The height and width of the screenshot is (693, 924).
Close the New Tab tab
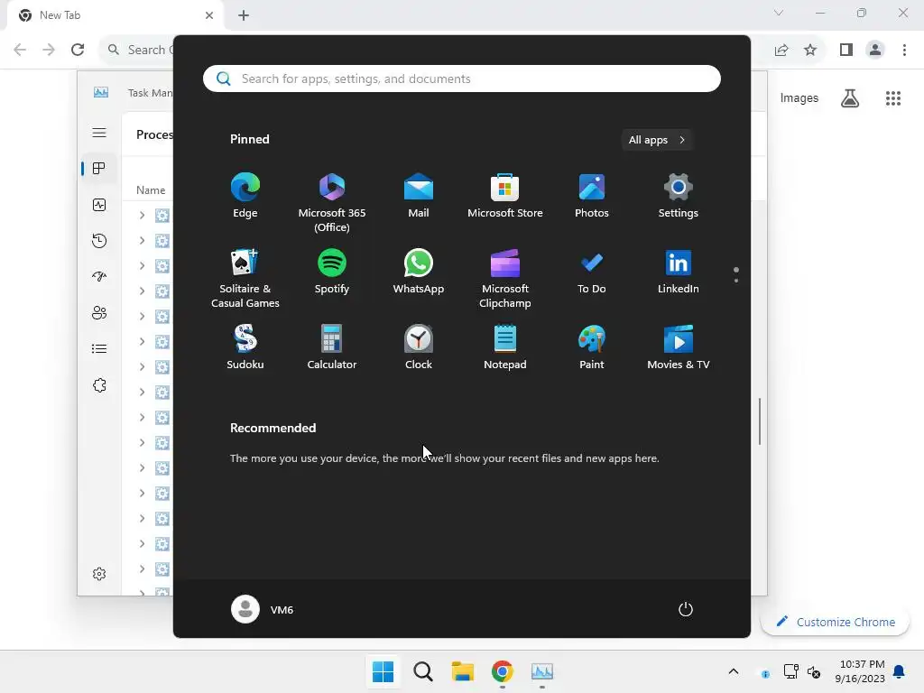[x=209, y=15]
